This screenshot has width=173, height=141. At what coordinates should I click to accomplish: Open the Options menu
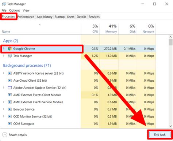tap(15, 11)
